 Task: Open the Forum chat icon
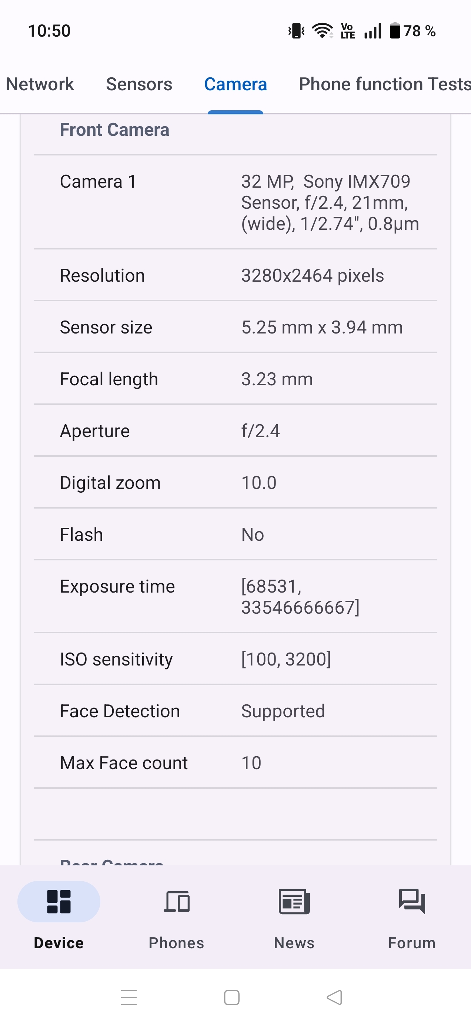click(412, 901)
